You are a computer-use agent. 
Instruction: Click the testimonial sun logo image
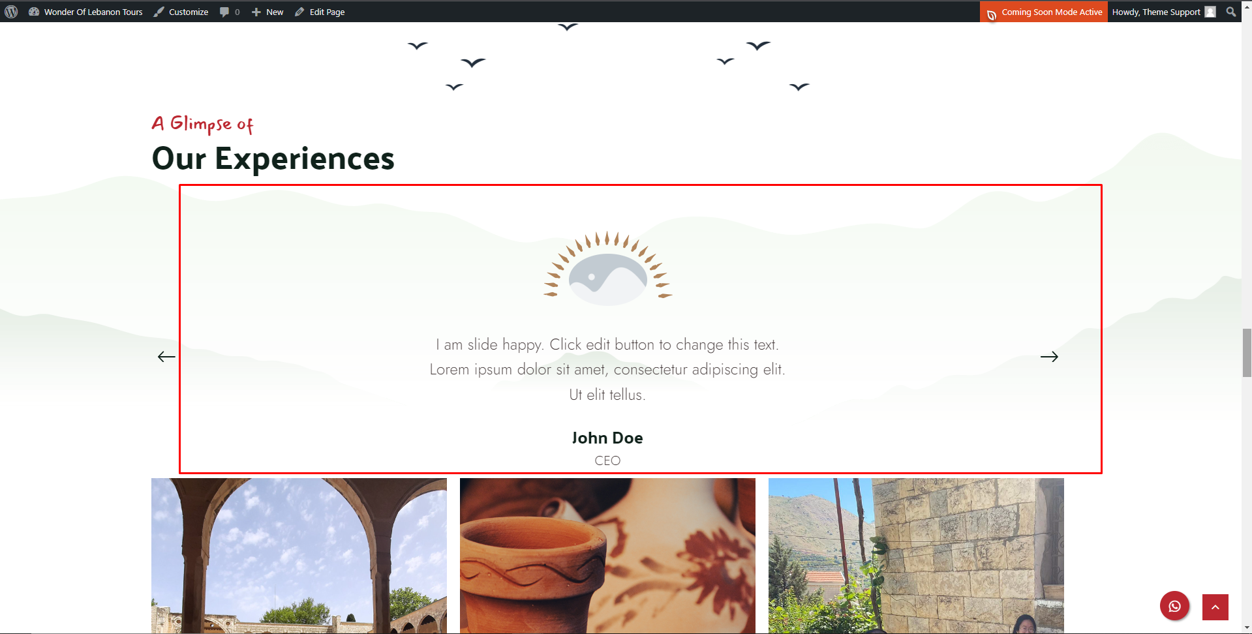[607, 268]
